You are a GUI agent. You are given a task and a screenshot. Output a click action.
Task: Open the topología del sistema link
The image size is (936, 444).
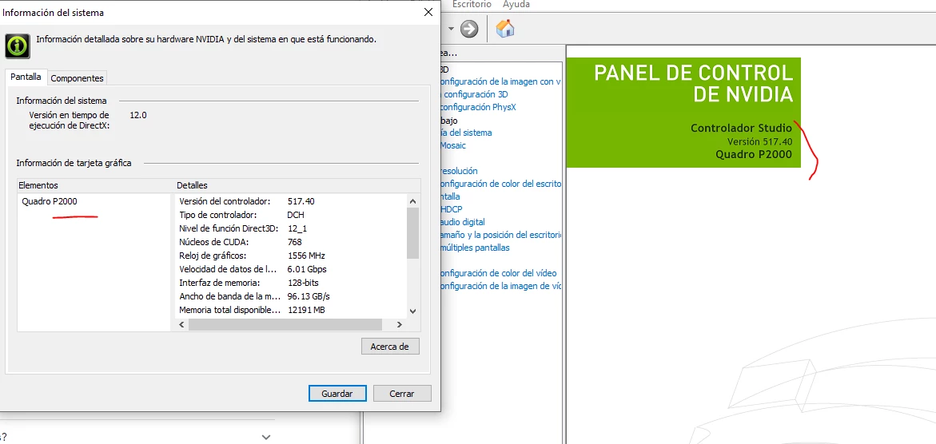click(x=466, y=133)
